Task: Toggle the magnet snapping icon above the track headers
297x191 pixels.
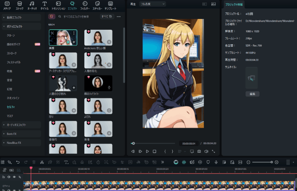Action: point(4,170)
